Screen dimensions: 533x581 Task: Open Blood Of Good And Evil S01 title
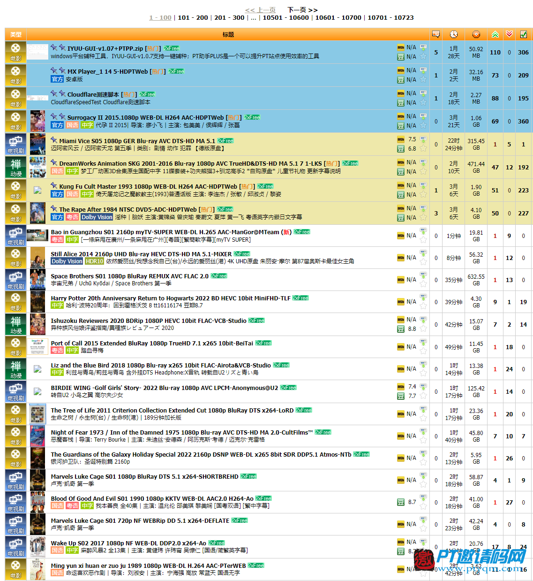(x=152, y=498)
